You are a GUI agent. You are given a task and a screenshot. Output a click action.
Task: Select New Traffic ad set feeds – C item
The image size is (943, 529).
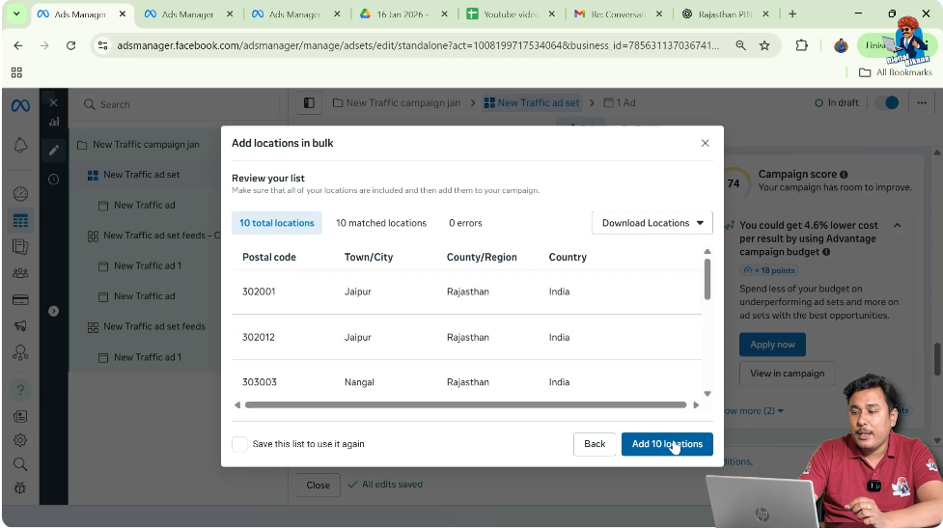coord(154,236)
